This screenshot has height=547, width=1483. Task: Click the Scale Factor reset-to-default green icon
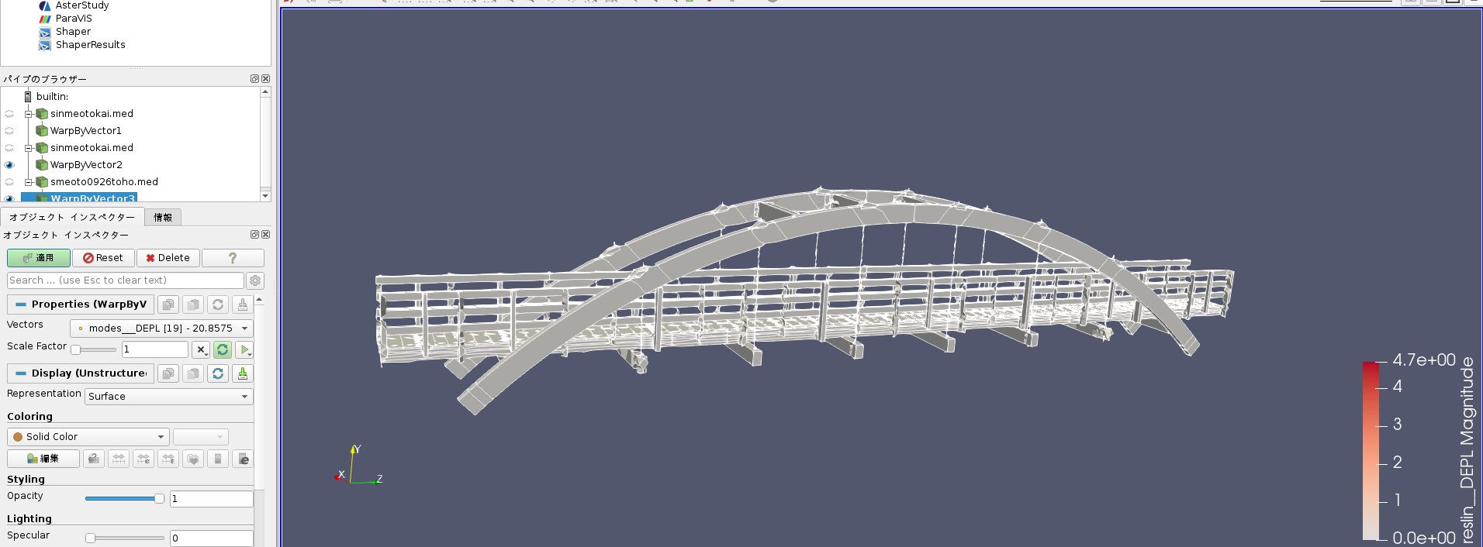click(x=222, y=350)
